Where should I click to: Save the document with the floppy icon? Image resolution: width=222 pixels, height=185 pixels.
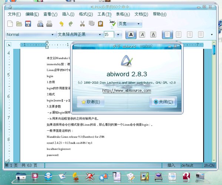[28, 24]
